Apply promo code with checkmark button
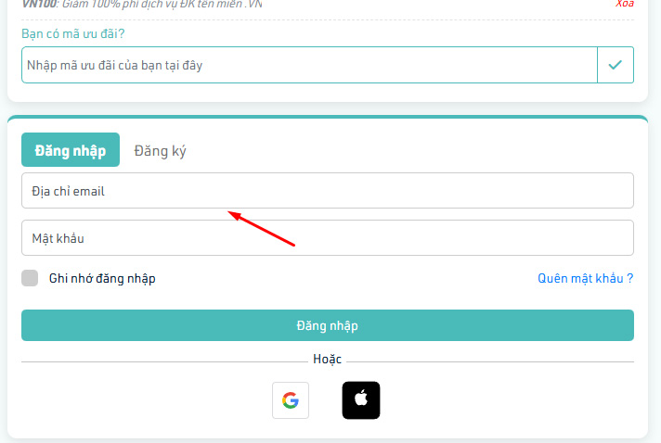 pos(615,65)
